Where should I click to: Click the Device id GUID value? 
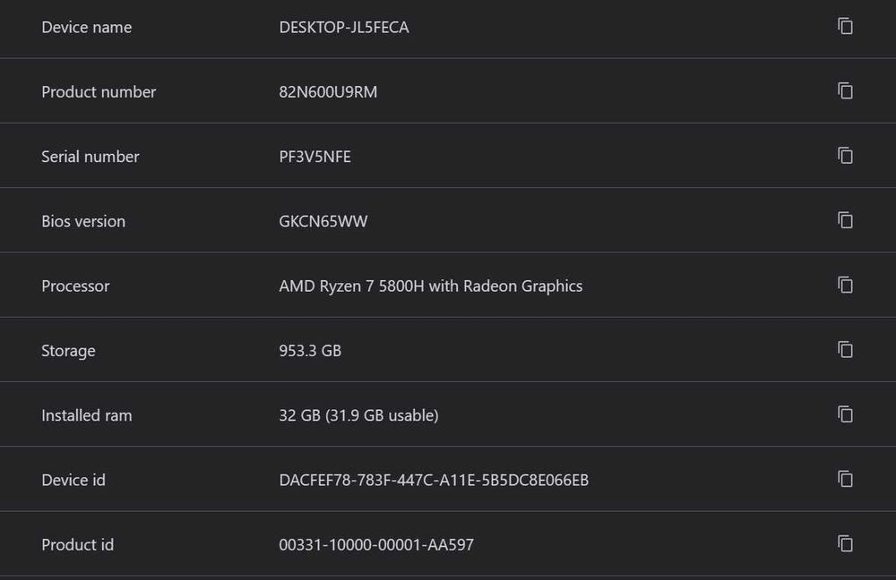pos(434,481)
